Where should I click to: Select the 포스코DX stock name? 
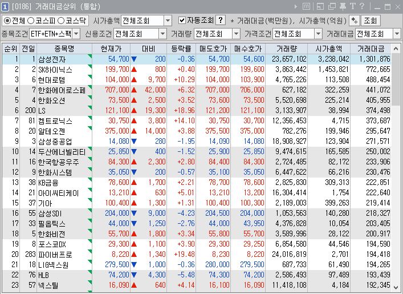point(52,244)
